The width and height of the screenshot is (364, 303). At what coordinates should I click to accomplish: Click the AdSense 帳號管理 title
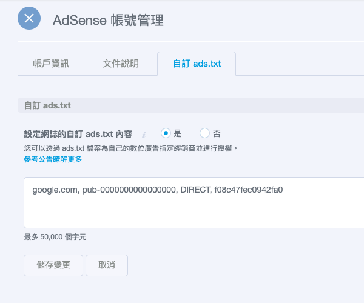[x=108, y=20]
